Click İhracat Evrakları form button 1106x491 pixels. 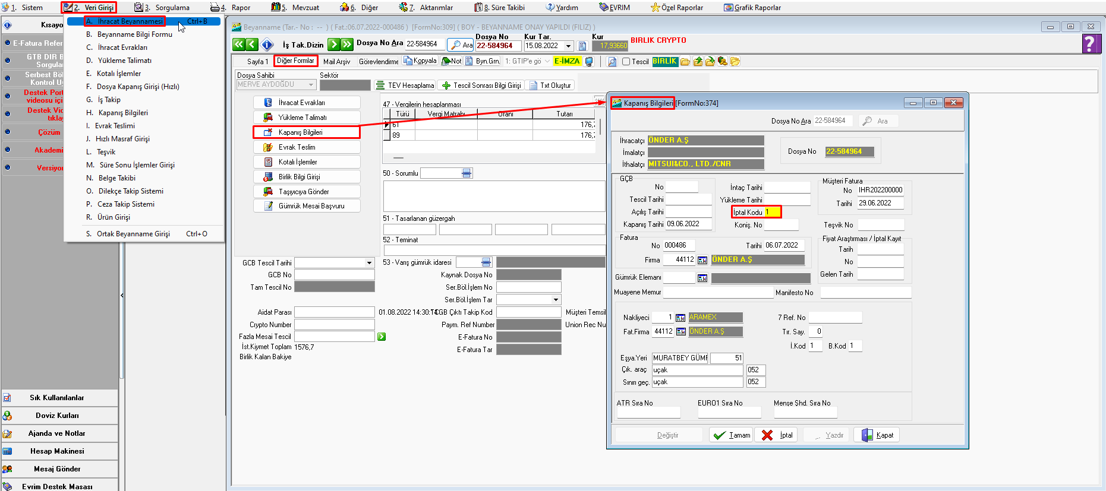(307, 102)
